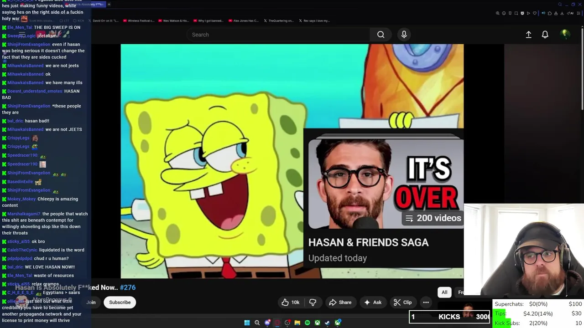
Task: Open Opera browser taskbar icon
Action: click(x=277, y=323)
